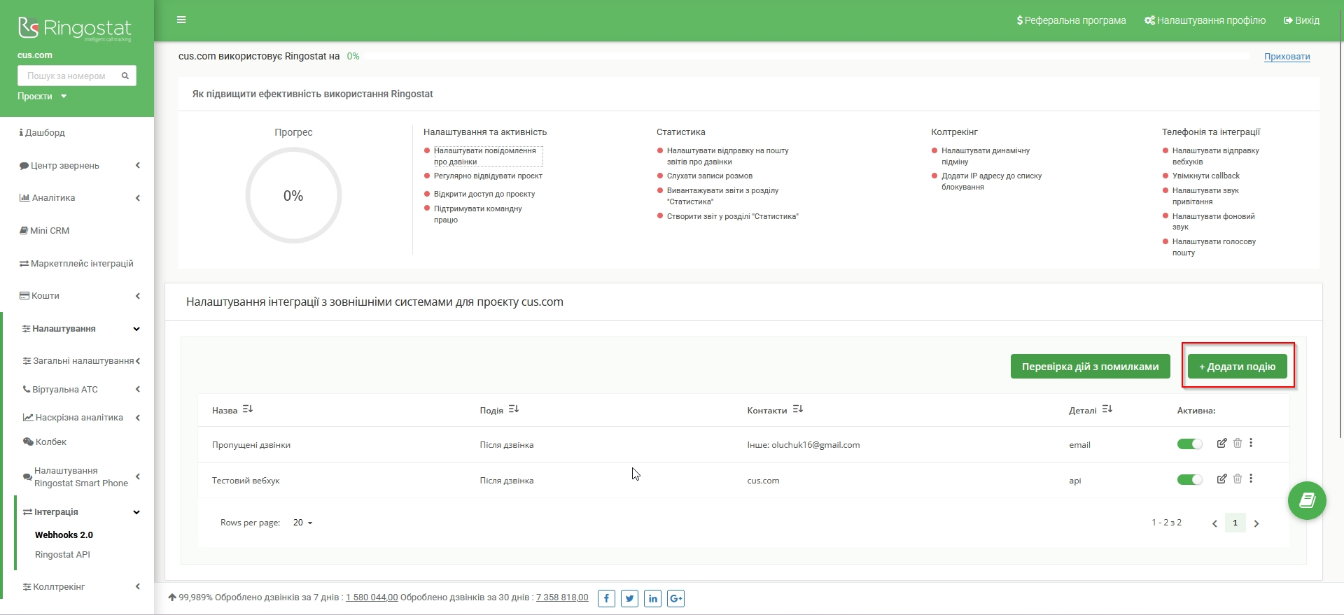Click Налаштувати динамічну підміну tip
The height and width of the screenshot is (615, 1344).
click(986, 156)
